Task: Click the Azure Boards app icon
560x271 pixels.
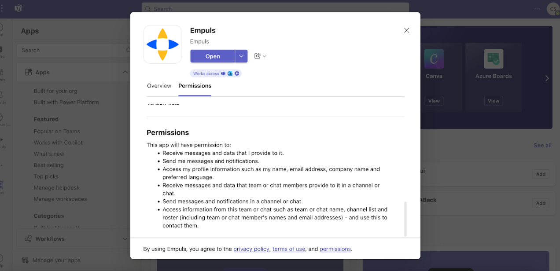Action: tap(493, 59)
